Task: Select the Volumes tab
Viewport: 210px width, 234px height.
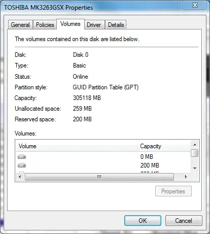Action: coord(71,24)
